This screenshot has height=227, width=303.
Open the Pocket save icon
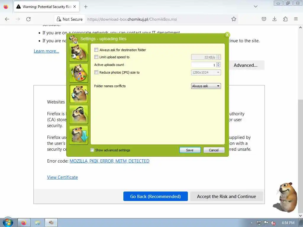(x=264, y=19)
